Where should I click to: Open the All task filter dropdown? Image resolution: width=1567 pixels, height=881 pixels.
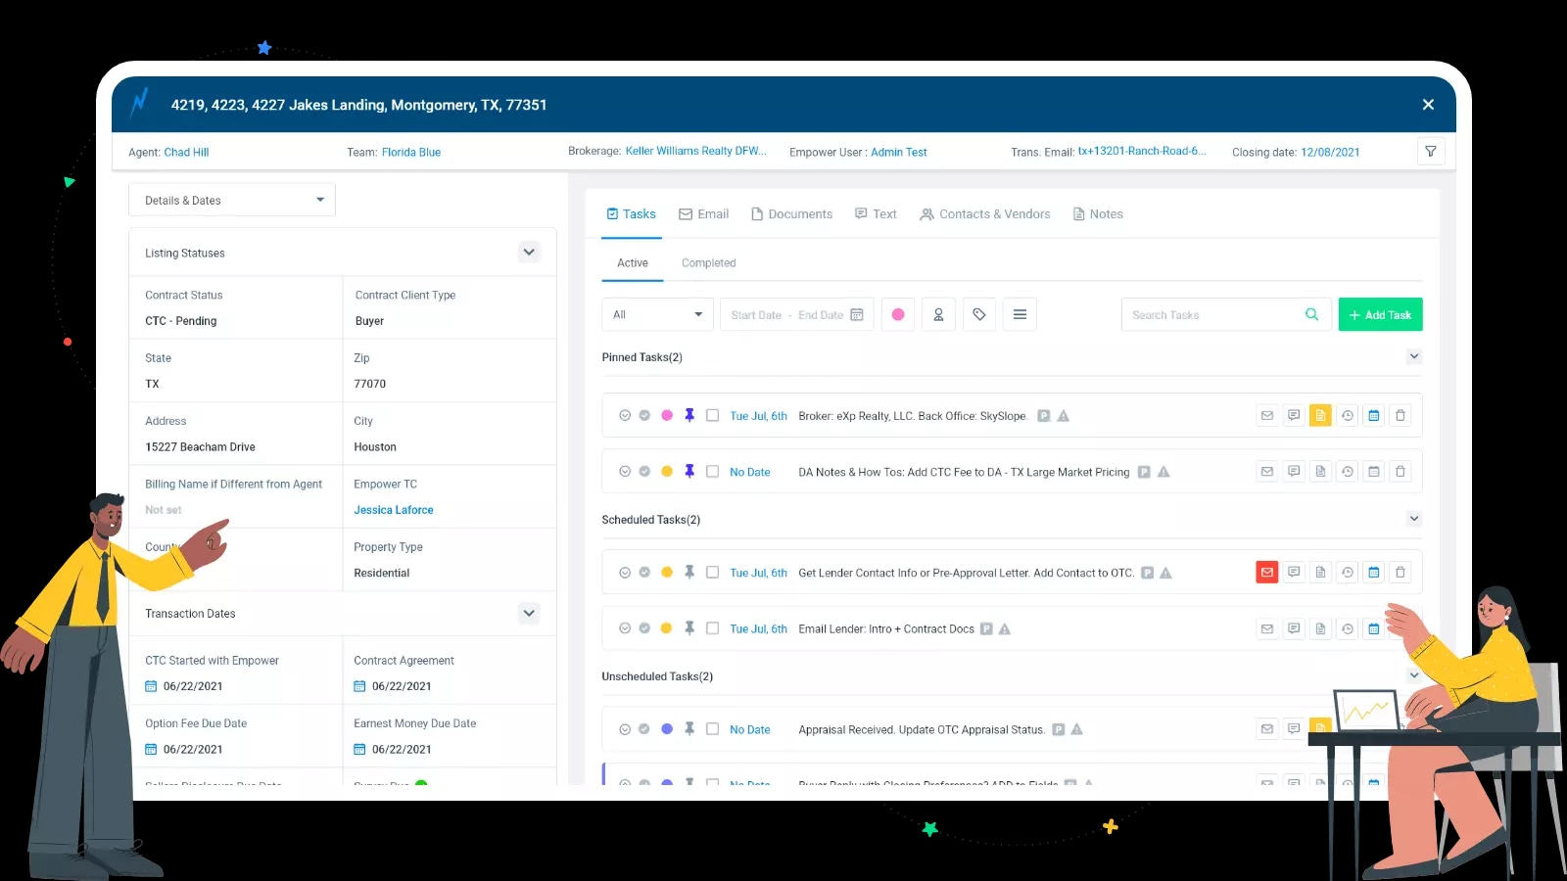(x=657, y=314)
